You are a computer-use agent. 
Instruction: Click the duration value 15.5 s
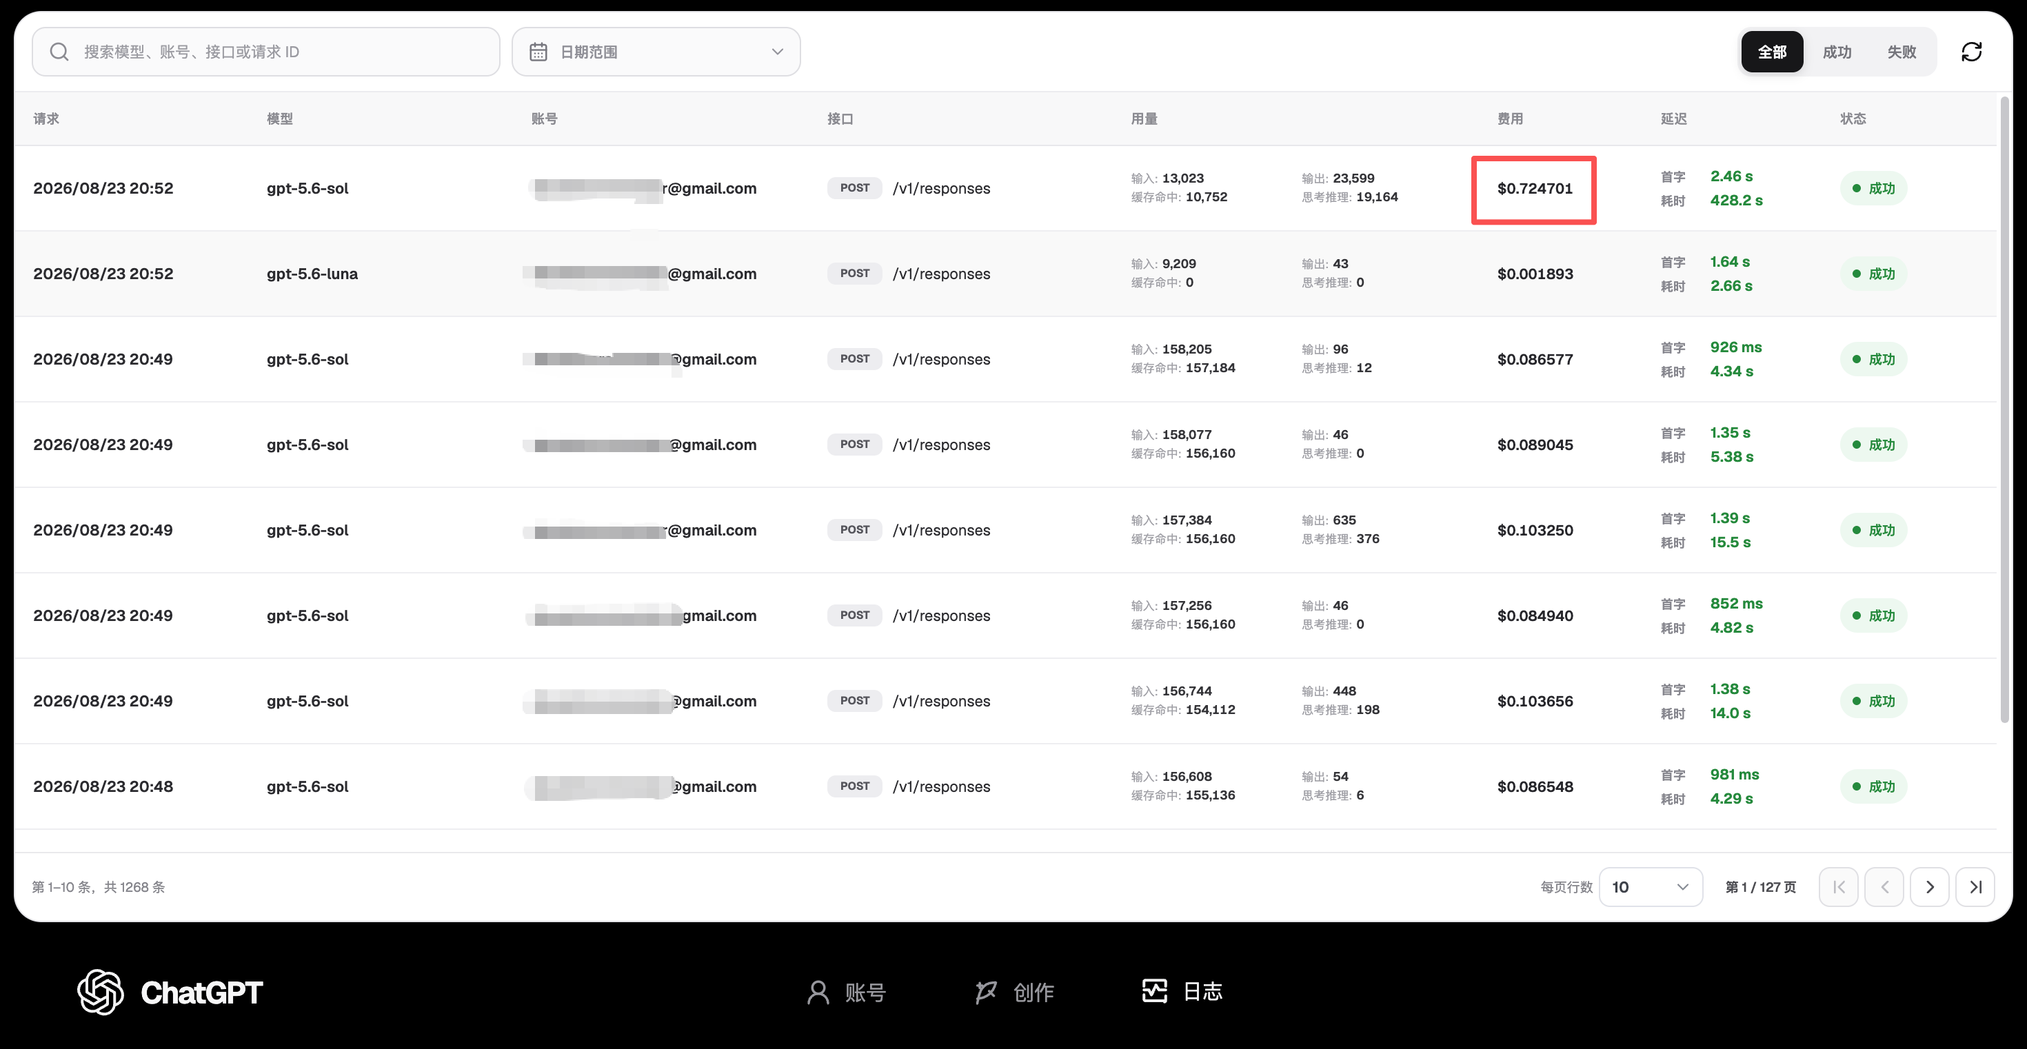coord(1731,542)
